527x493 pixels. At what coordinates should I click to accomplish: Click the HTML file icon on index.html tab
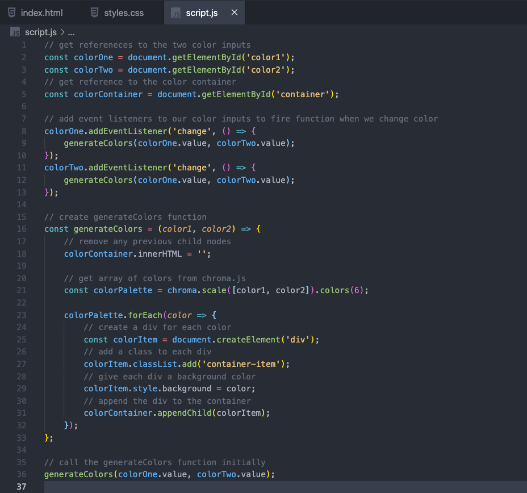point(11,12)
